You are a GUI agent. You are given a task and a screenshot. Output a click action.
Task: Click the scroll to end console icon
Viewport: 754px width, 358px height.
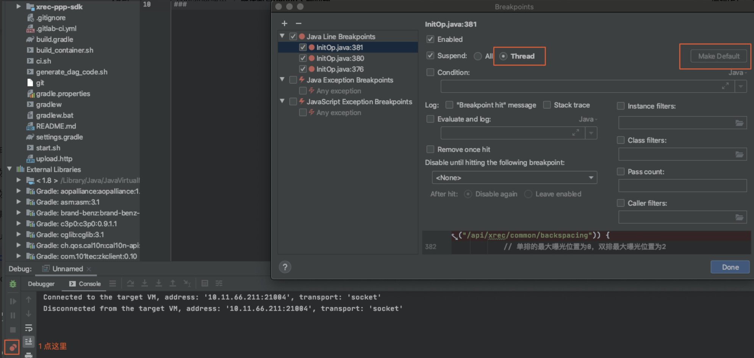point(28,342)
